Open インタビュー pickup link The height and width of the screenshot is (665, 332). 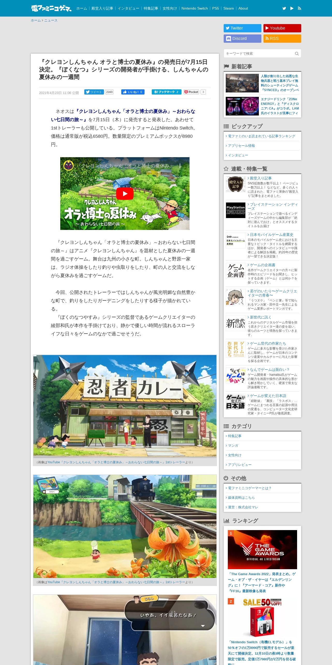coord(238,155)
